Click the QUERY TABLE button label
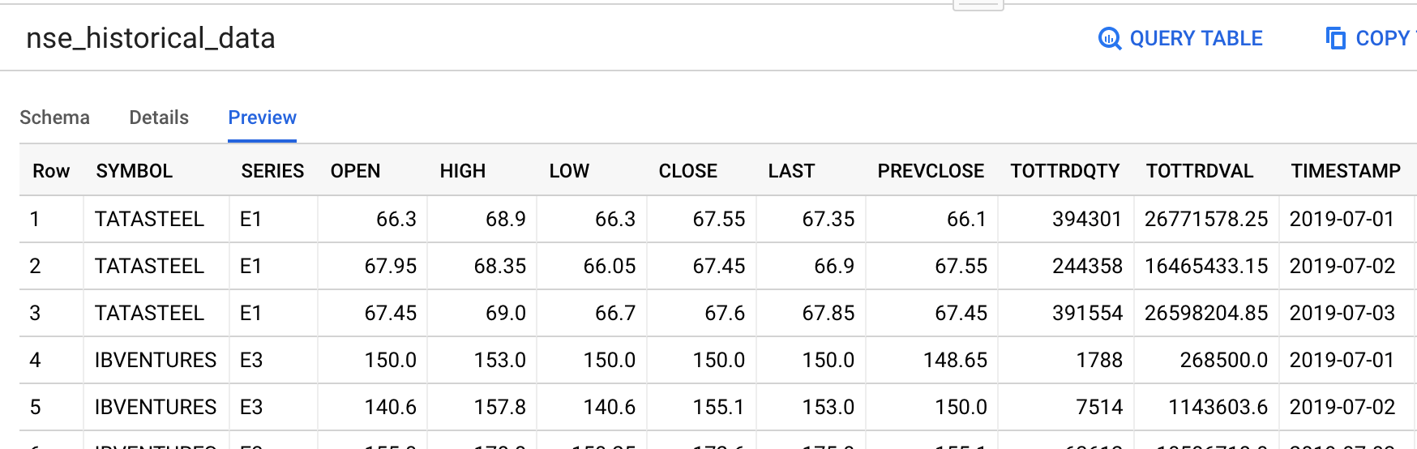This screenshot has width=1417, height=449. (1196, 38)
